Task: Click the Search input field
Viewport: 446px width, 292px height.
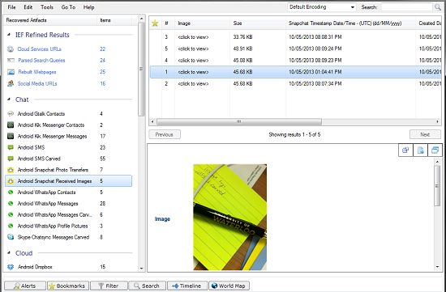Action: coord(407,7)
